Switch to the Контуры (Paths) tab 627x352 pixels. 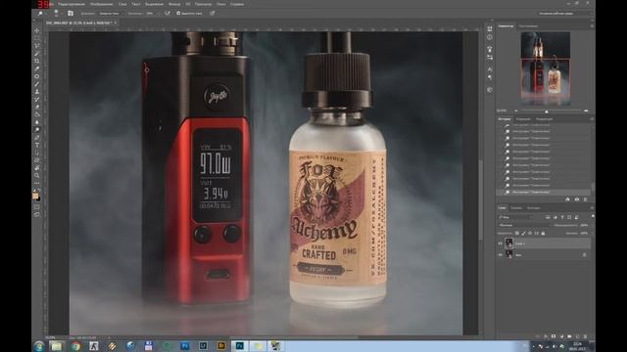click(x=533, y=208)
